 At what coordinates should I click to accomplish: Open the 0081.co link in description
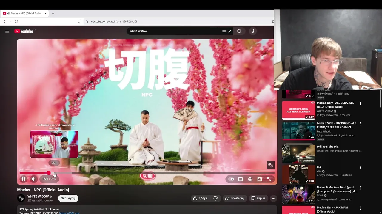(x=69, y=213)
